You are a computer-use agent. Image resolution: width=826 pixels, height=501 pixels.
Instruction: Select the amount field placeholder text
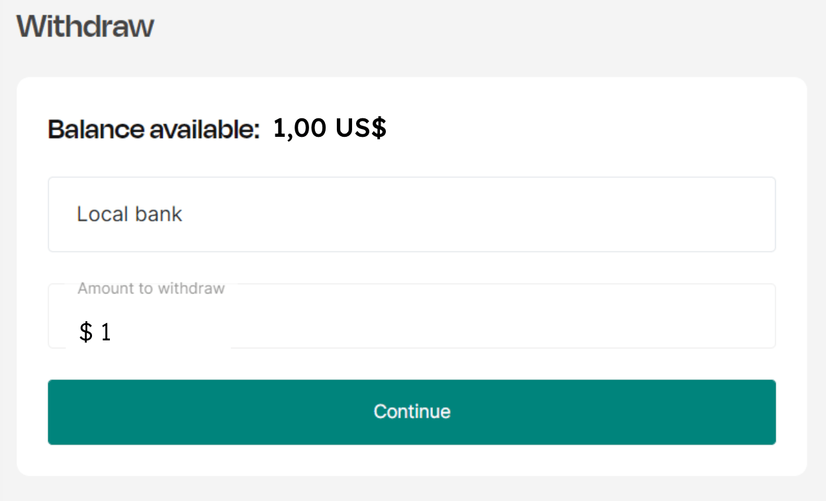151,288
